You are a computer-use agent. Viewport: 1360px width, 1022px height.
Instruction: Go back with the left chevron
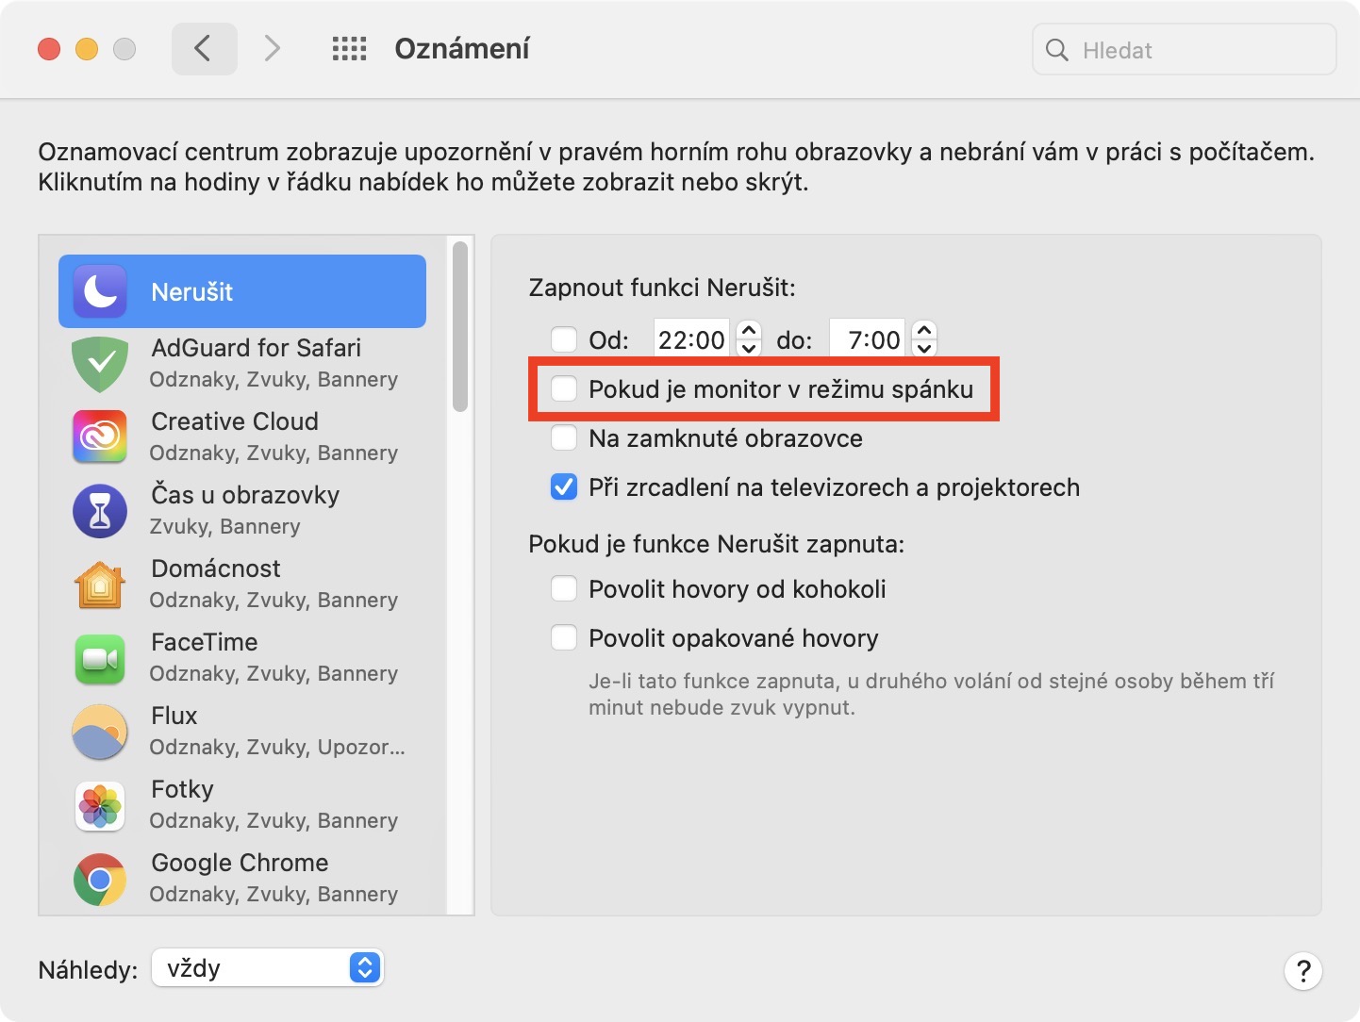(x=204, y=49)
